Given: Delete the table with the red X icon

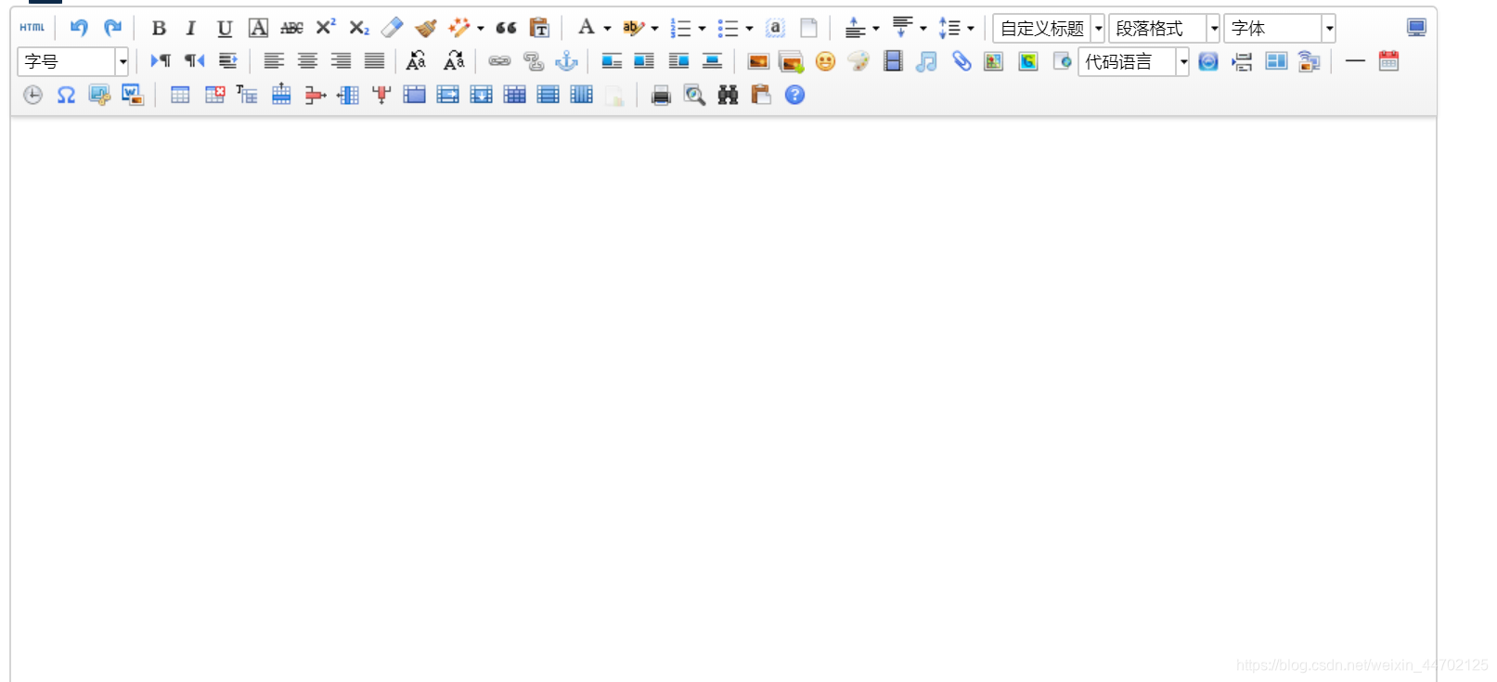Looking at the screenshot, I should pos(214,95).
